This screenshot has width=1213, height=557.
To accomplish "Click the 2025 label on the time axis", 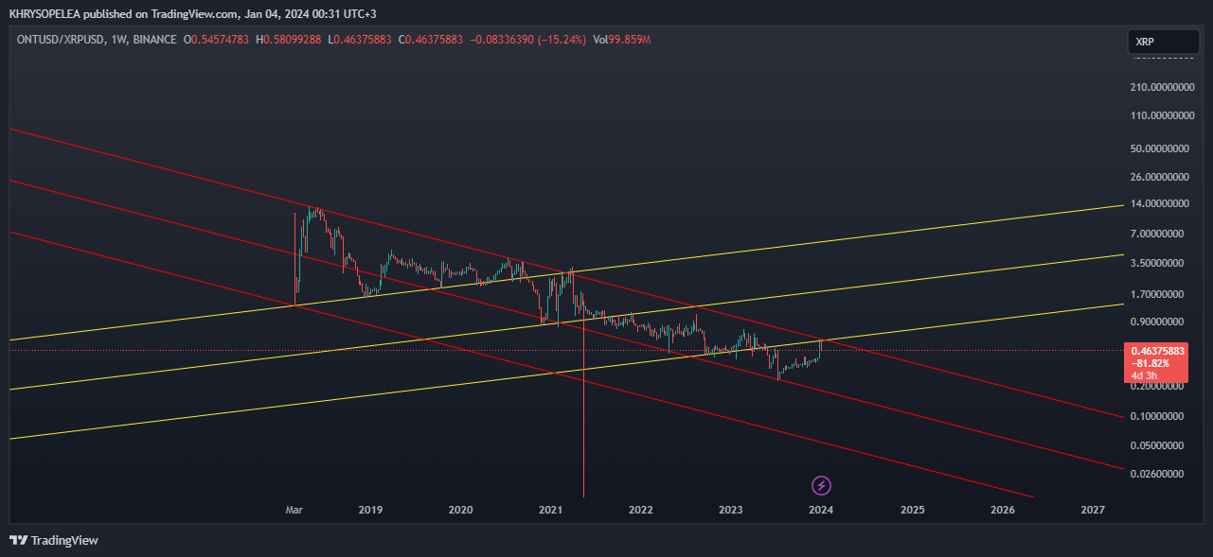I will click(912, 510).
